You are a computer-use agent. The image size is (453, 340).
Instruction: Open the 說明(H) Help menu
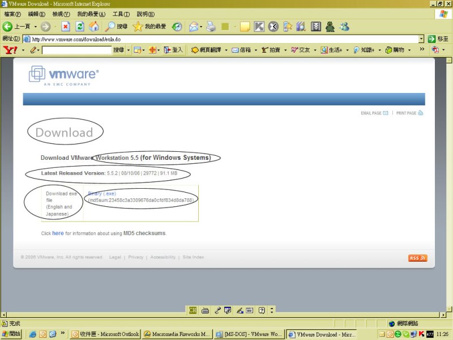pyautogui.click(x=146, y=14)
